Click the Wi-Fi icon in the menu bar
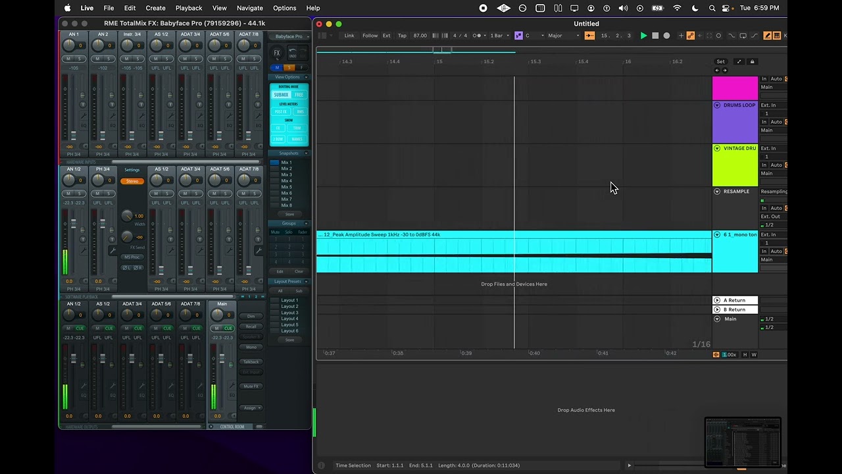The image size is (842, 474). click(x=677, y=8)
